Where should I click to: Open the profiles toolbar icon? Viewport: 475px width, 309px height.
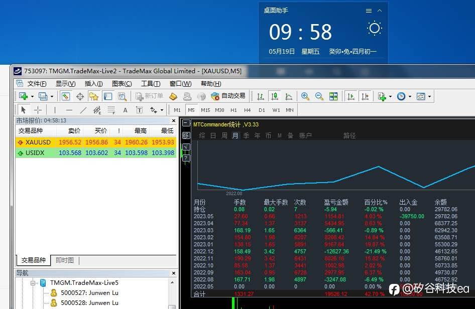coord(43,96)
